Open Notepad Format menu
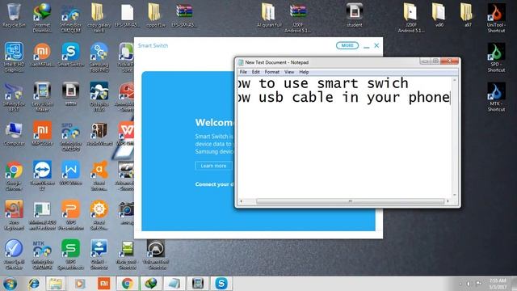The image size is (517, 291). (x=272, y=72)
